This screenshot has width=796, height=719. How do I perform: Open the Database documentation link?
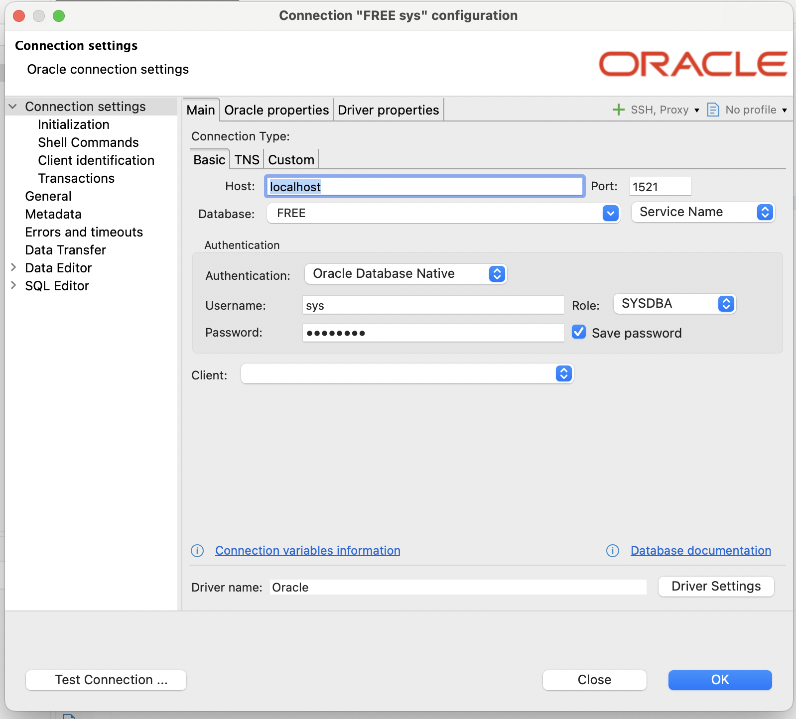click(x=701, y=551)
